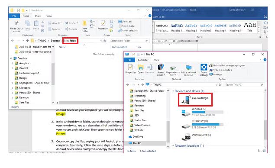
Task: Open the File tab in New folder window
Action: (14, 16)
